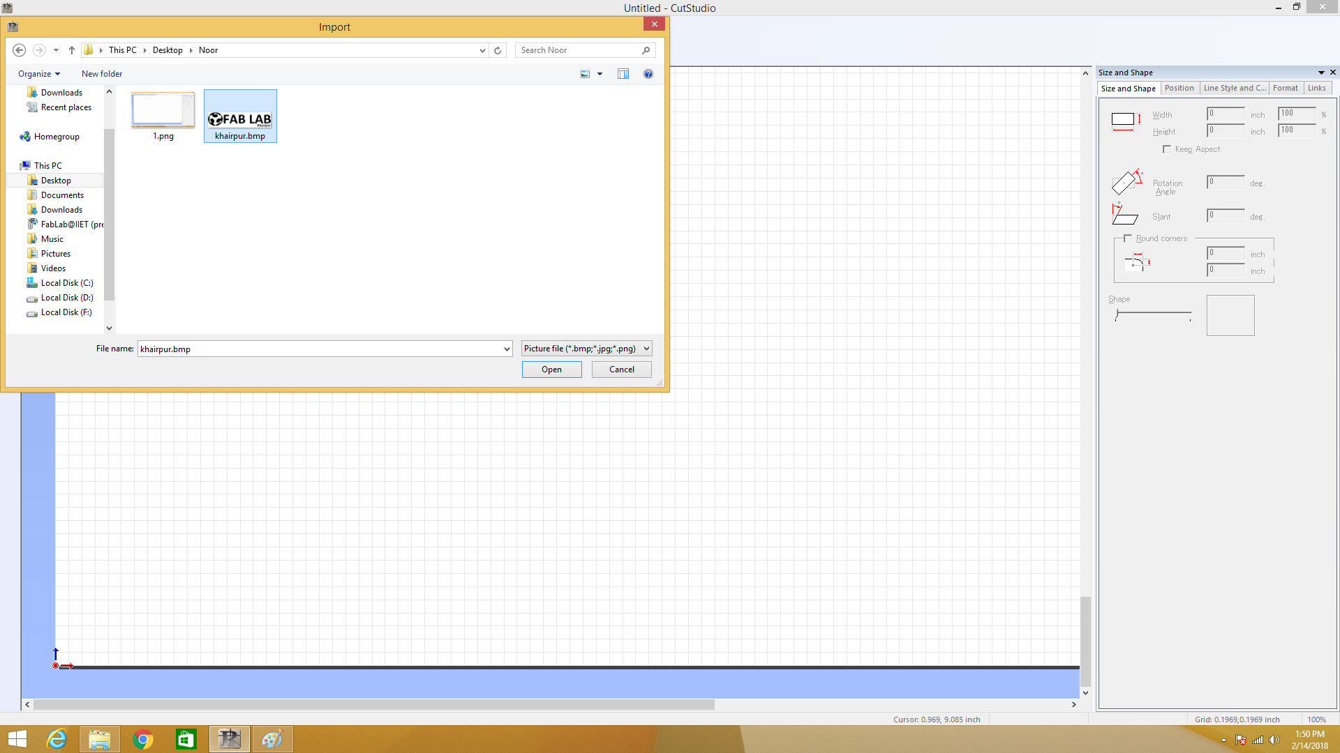The width and height of the screenshot is (1340, 753).
Task: Show hidden tray icons
Action: 1223,740
